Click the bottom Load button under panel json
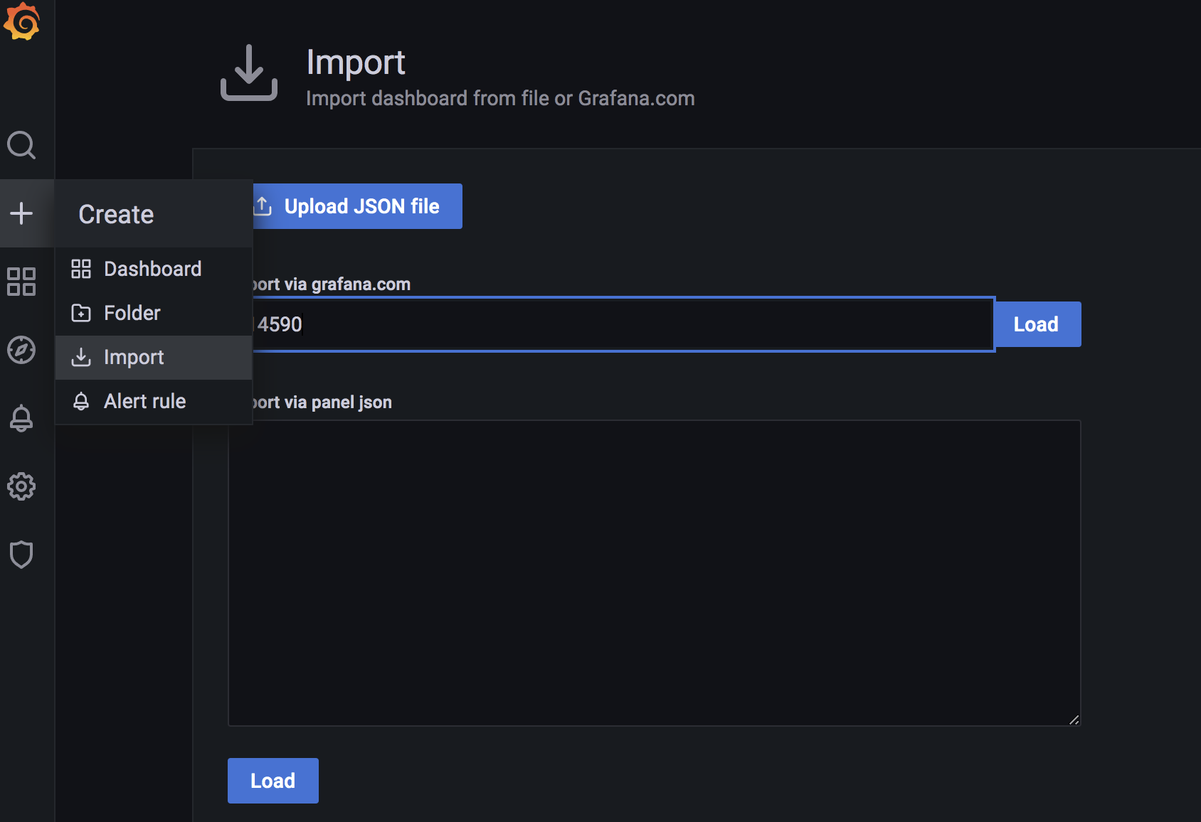Screen dimensions: 1201x822 (x=273, y=781)
